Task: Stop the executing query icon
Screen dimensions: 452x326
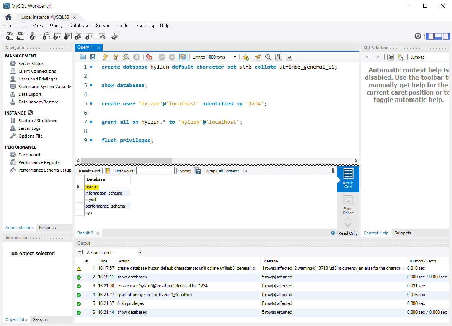Action: pos(137,57)
